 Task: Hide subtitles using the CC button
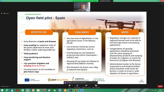click(96, 86)
